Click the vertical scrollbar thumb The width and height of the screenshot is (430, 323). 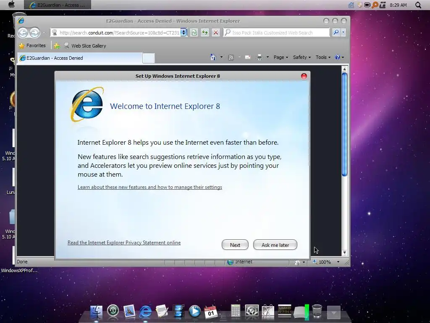pyautogui.click(x=344, y=124)
